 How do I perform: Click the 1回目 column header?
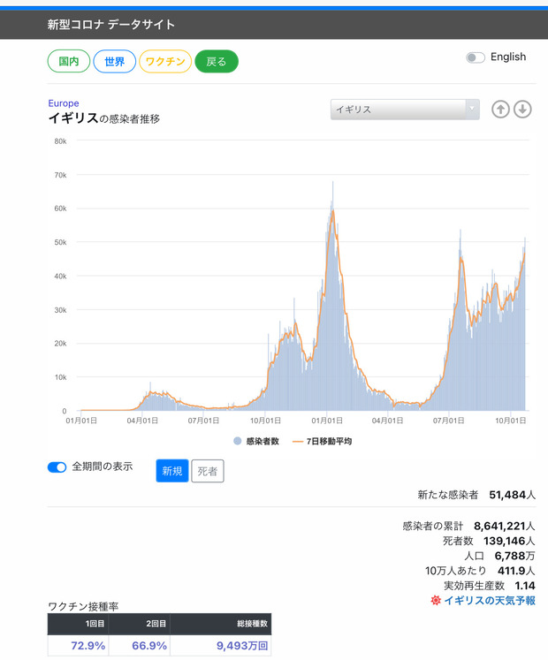(x=95, y=624)
